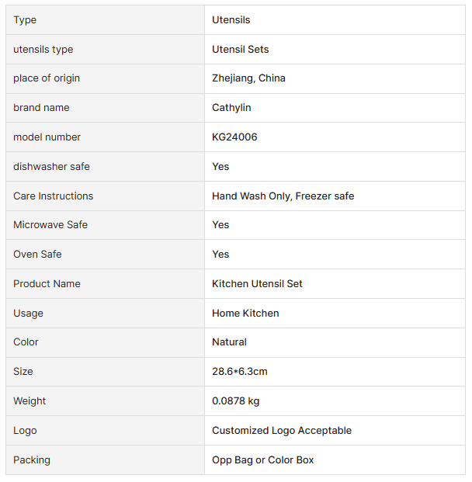The image size is (472, 482).
Task: Click the weight value '0.0878 kg'
Action: coord(236,401)
